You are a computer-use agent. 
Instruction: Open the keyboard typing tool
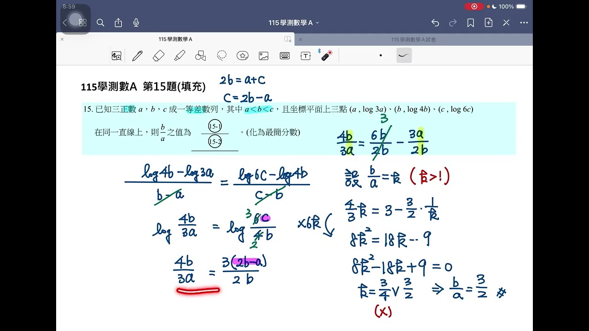coord(284,56)
